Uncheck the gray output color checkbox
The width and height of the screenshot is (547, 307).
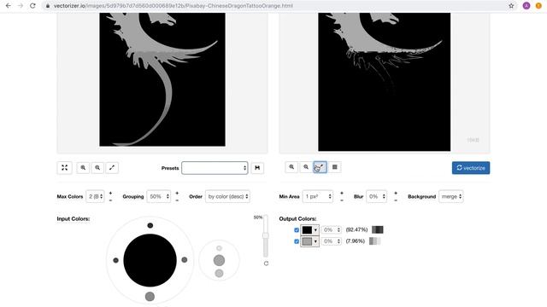[297, 241]
